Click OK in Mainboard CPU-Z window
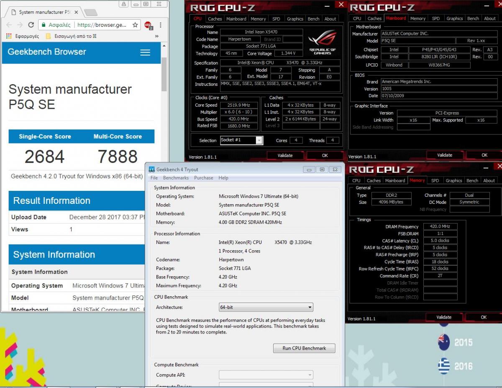The image size is (502, 388). point(484,155)
